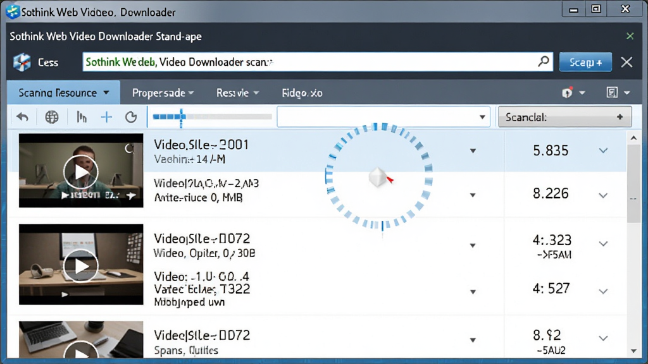Click the notification badge icon
This screenshot has height=364, width=648.
pyautogui.click(x=567, y=92)
